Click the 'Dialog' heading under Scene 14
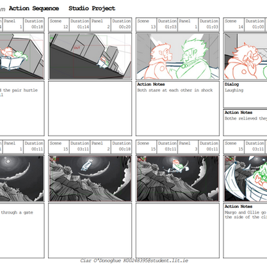267x266 pixels. [x=232, y=84]
